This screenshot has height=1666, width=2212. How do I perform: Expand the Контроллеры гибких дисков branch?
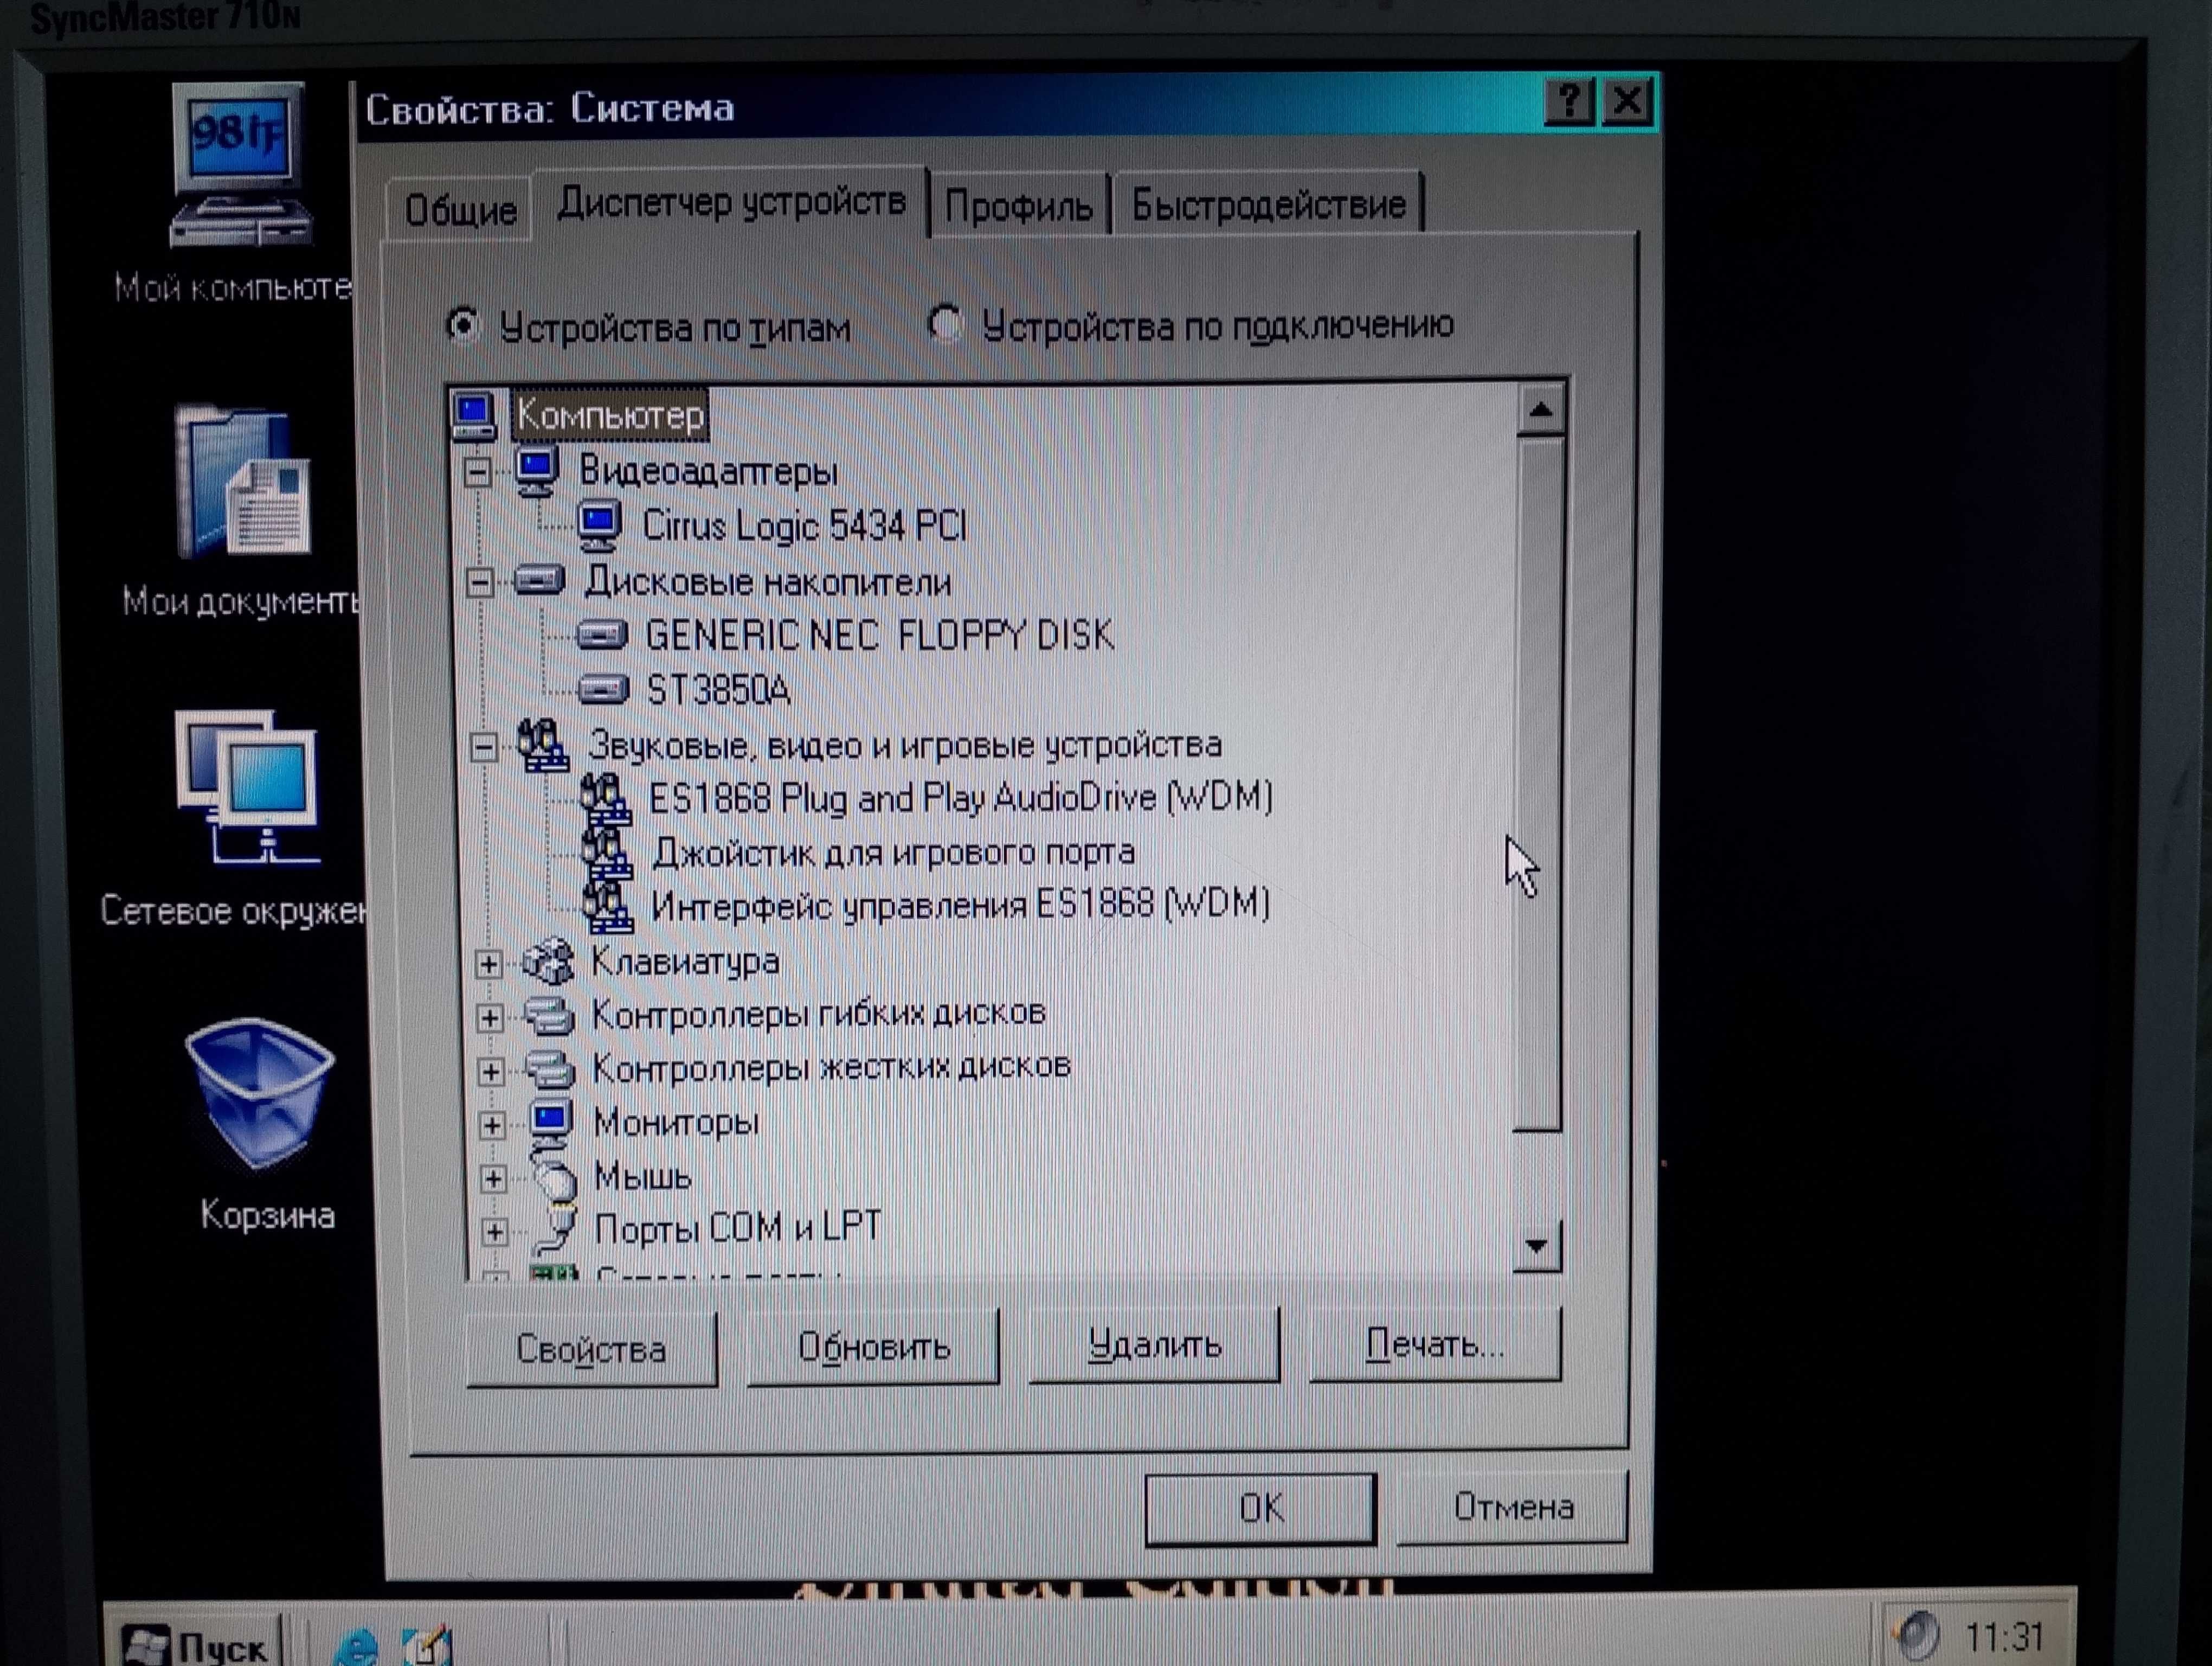489,1018
